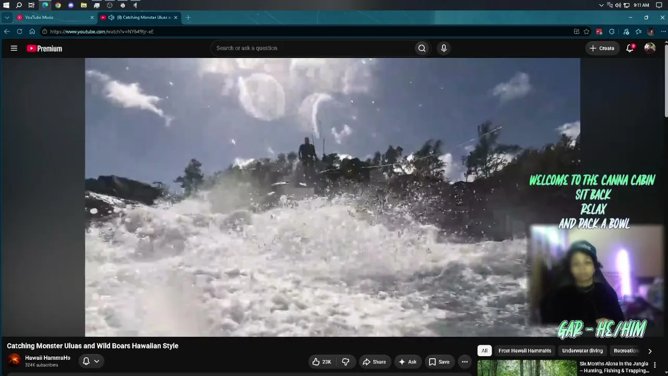The width and height of the screenshot is (668, 376).
Task: Close the YouTube Music tab
Action: click(92, 17)
